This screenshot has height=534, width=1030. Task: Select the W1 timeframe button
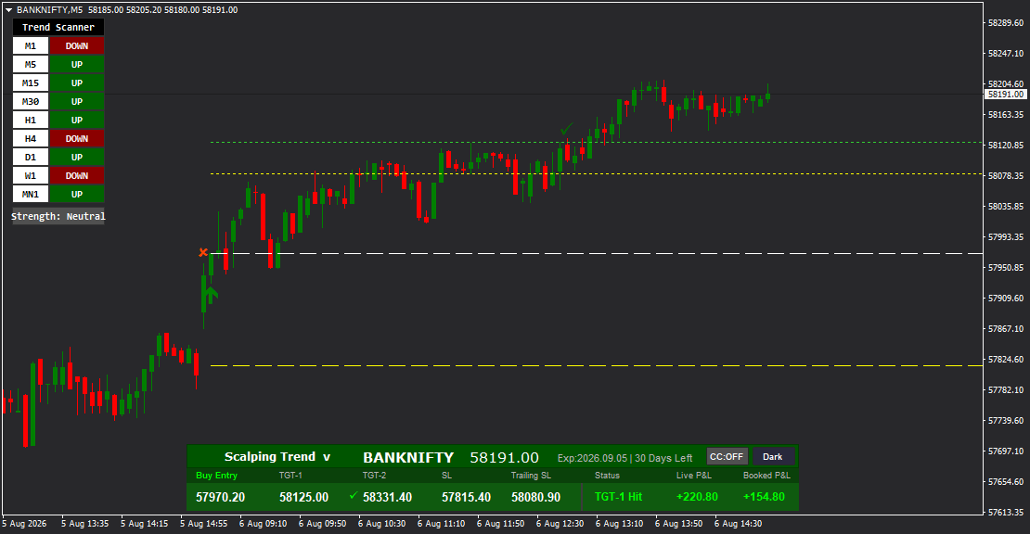(31, 176)
